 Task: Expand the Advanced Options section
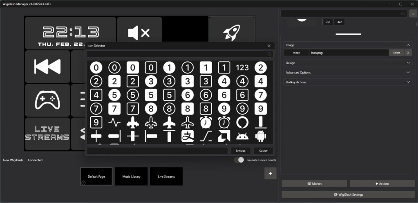click(408, 72)
